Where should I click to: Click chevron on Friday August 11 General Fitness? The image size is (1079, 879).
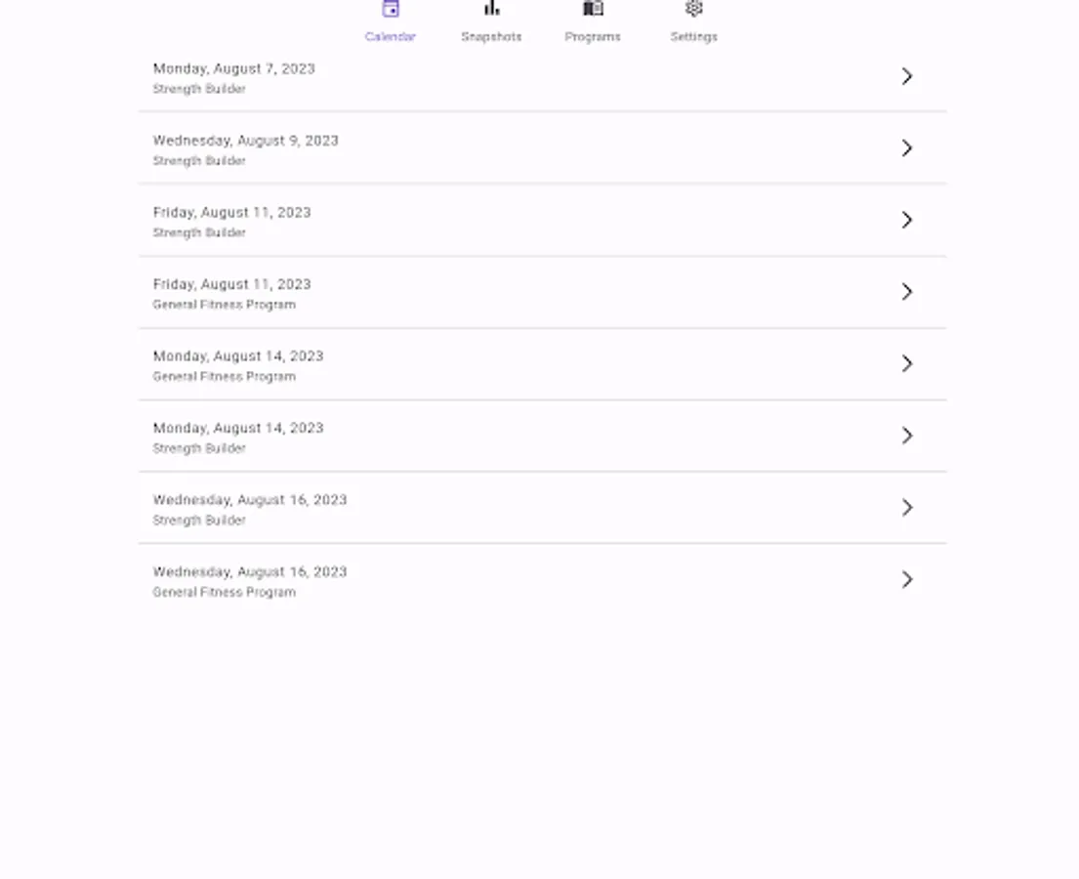click(906, 291)
